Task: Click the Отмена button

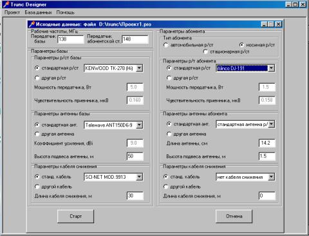Action: pyautogui.click(x=234, y=216)
